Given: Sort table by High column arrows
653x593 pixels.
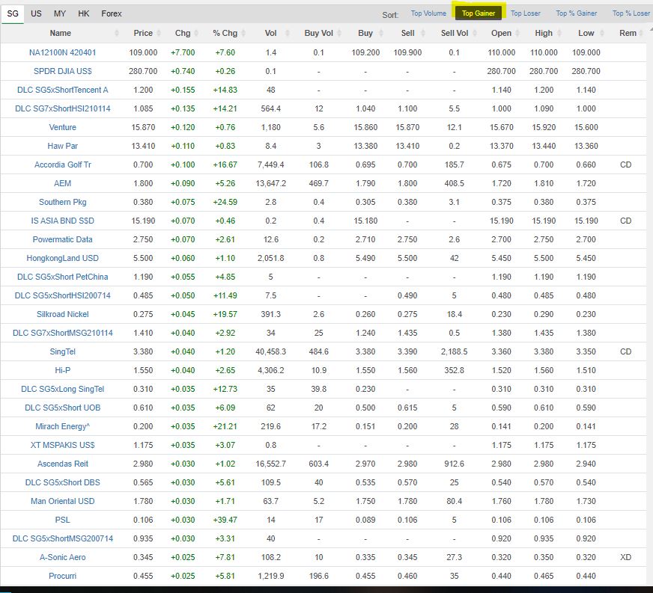Looking at the screenshot, I should pos(560,33).
